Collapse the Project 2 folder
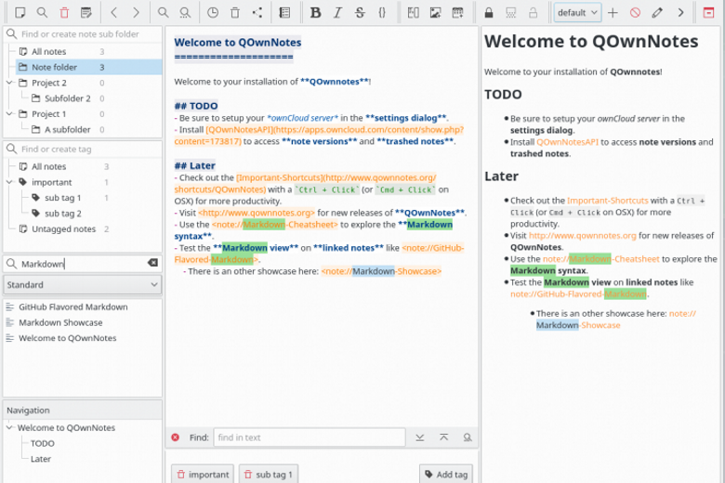Viewport: 725px width, 483px height. point(9,83)
